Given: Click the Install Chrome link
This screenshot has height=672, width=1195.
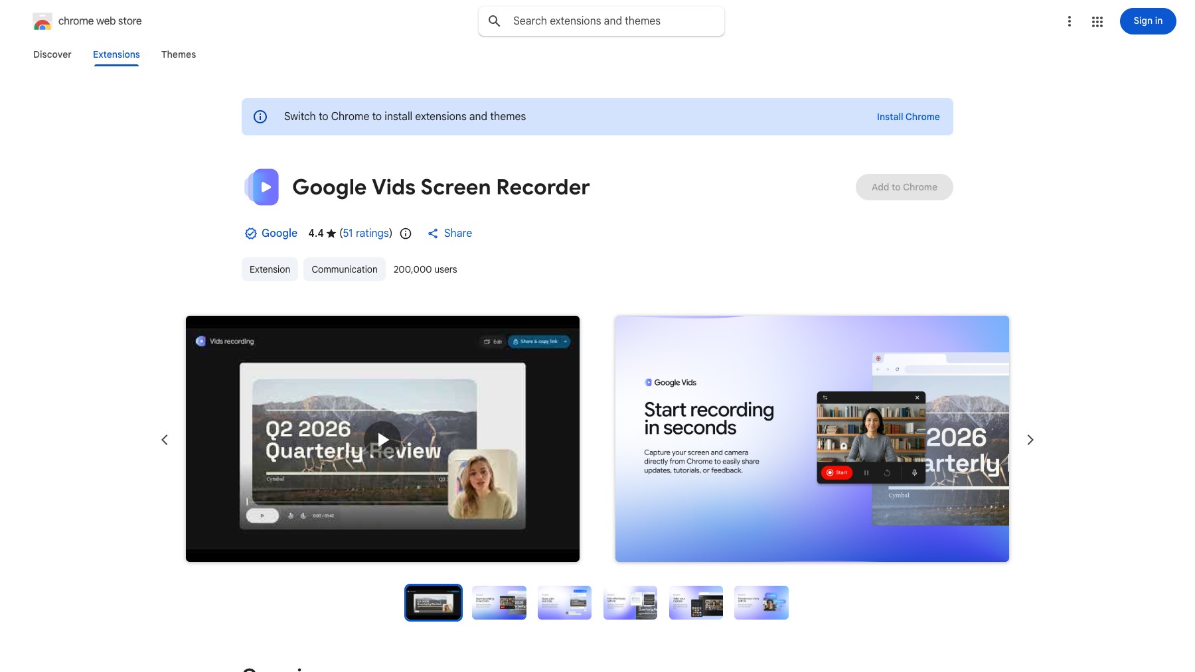Looking at the screenshot, I should pyautogui.click(x=908, y=117).
